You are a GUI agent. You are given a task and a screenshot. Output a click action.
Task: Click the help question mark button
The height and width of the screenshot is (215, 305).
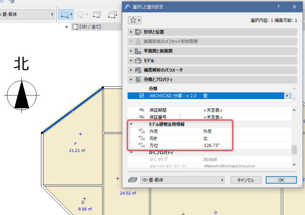click(278, 7)
